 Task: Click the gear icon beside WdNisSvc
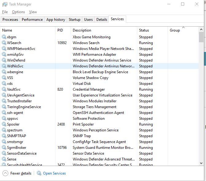4,66
